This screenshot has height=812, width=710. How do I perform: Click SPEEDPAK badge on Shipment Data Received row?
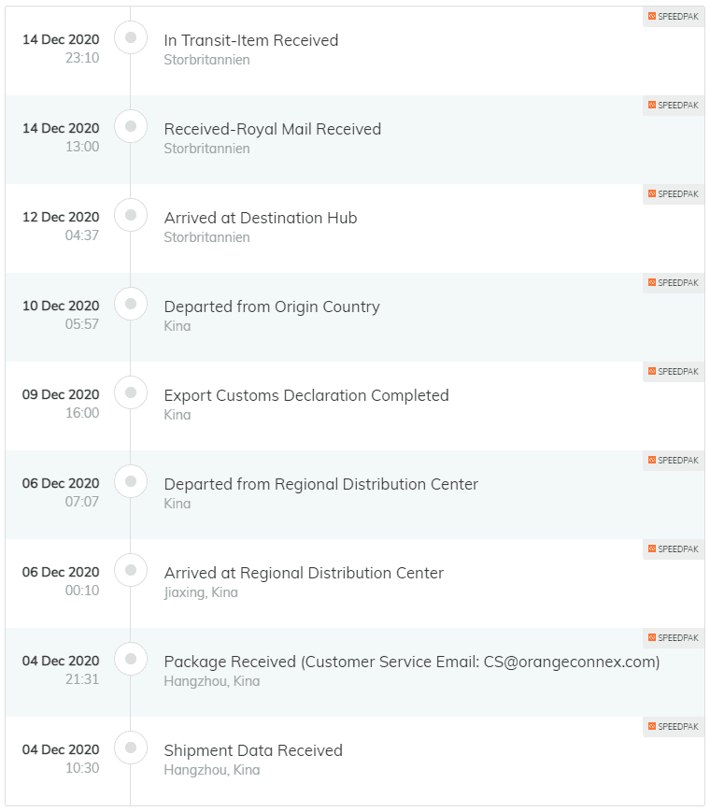click(x=674, y=727)
